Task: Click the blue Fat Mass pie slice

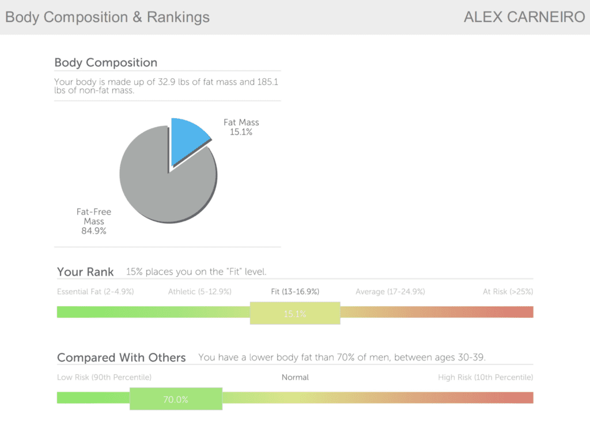Action: click(x=188, y=139)
